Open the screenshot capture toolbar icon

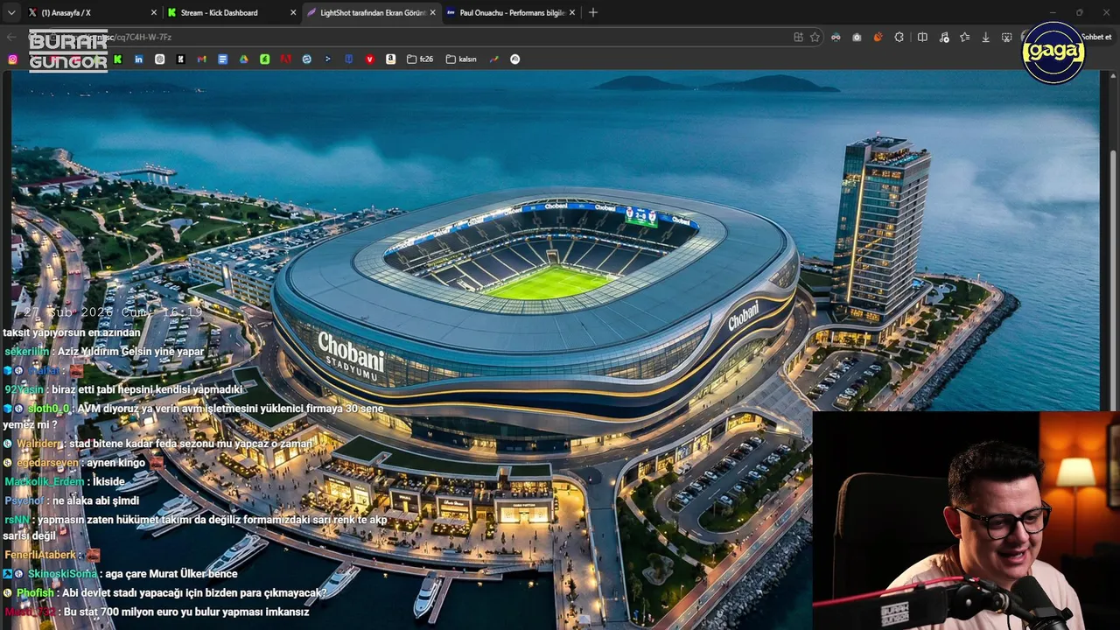[1006, 37]
